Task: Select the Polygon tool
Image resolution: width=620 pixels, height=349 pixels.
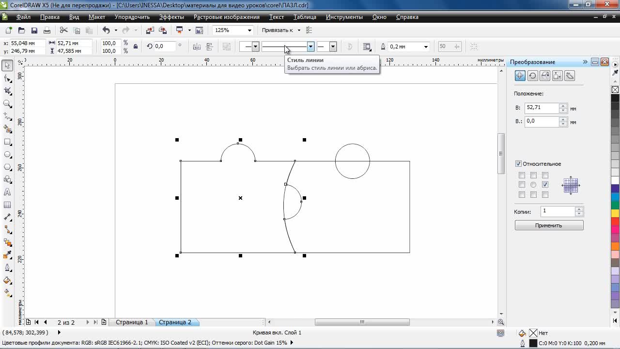Action: click(7, 167)
